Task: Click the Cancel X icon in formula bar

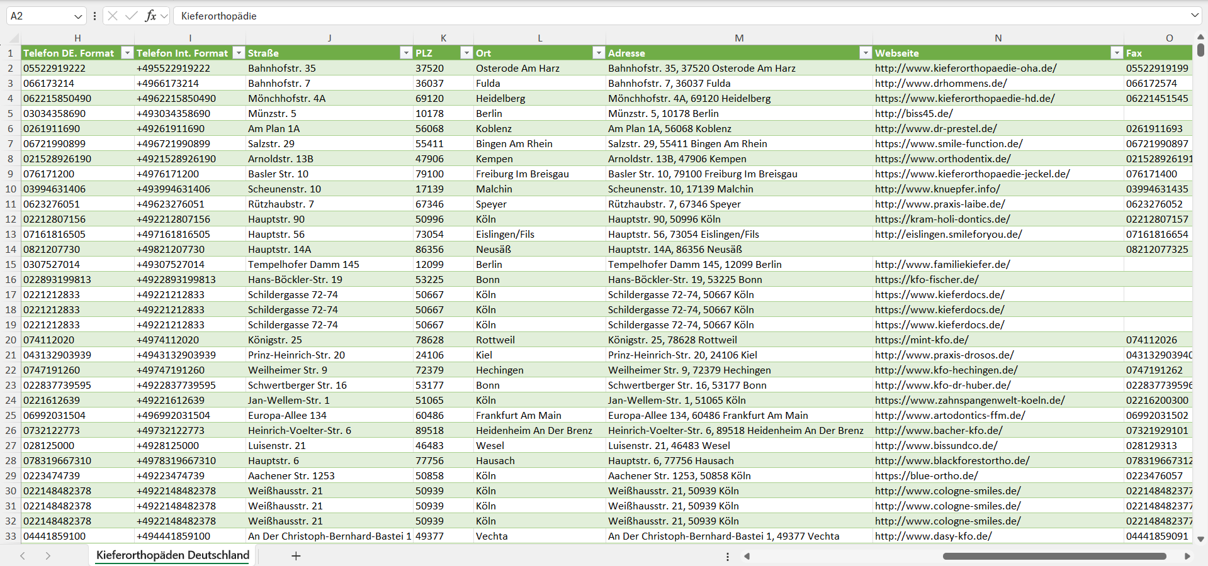Action: point(113,16)
